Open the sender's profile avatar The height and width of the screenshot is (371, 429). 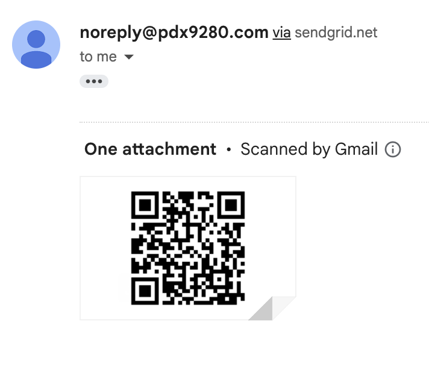pos(36,45)
